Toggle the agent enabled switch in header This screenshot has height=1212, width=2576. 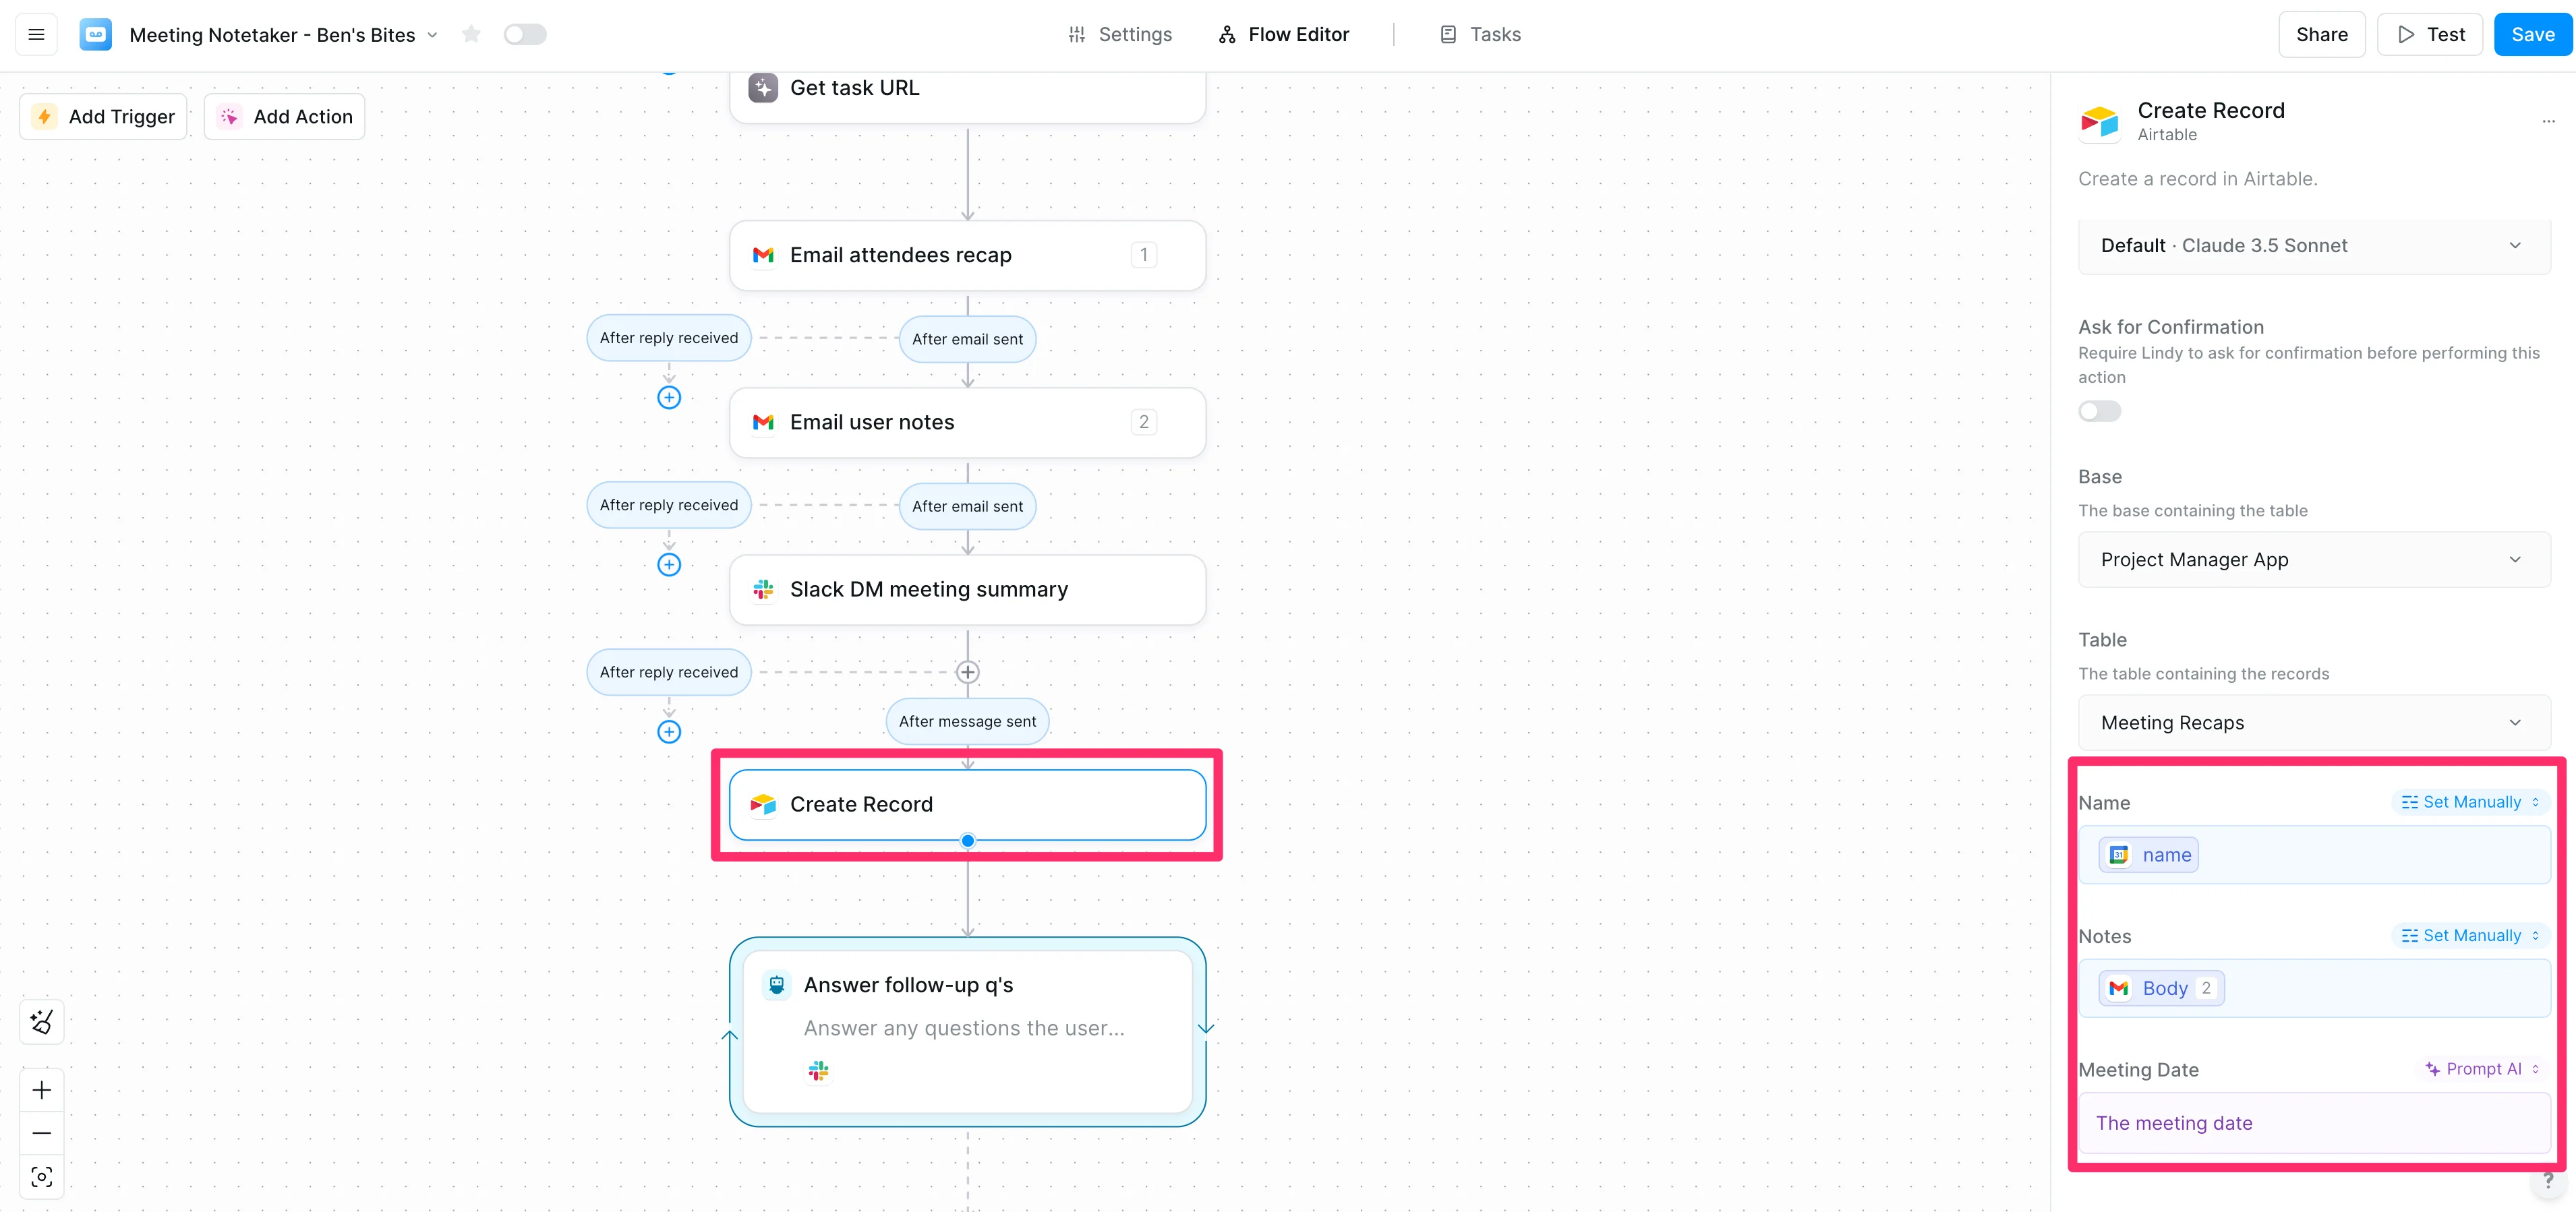pos(524,35)
